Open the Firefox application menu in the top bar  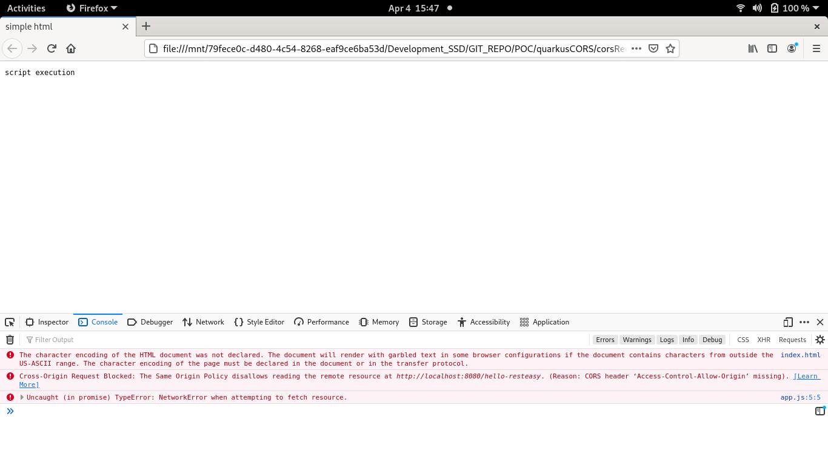click(x=92, y=8)
